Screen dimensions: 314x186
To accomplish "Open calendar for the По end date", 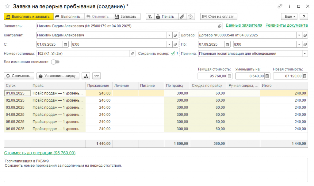I will (227, 44).
